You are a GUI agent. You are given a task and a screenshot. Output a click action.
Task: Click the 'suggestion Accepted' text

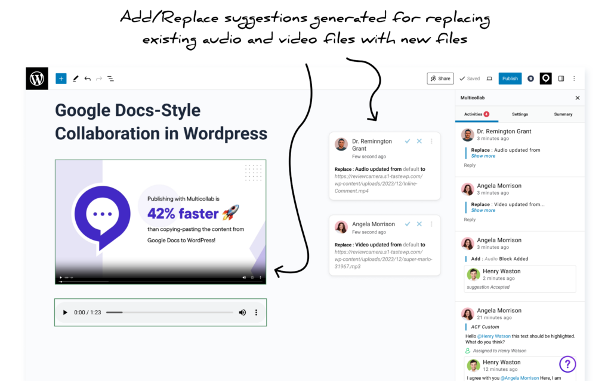click(x=488, y=287)
